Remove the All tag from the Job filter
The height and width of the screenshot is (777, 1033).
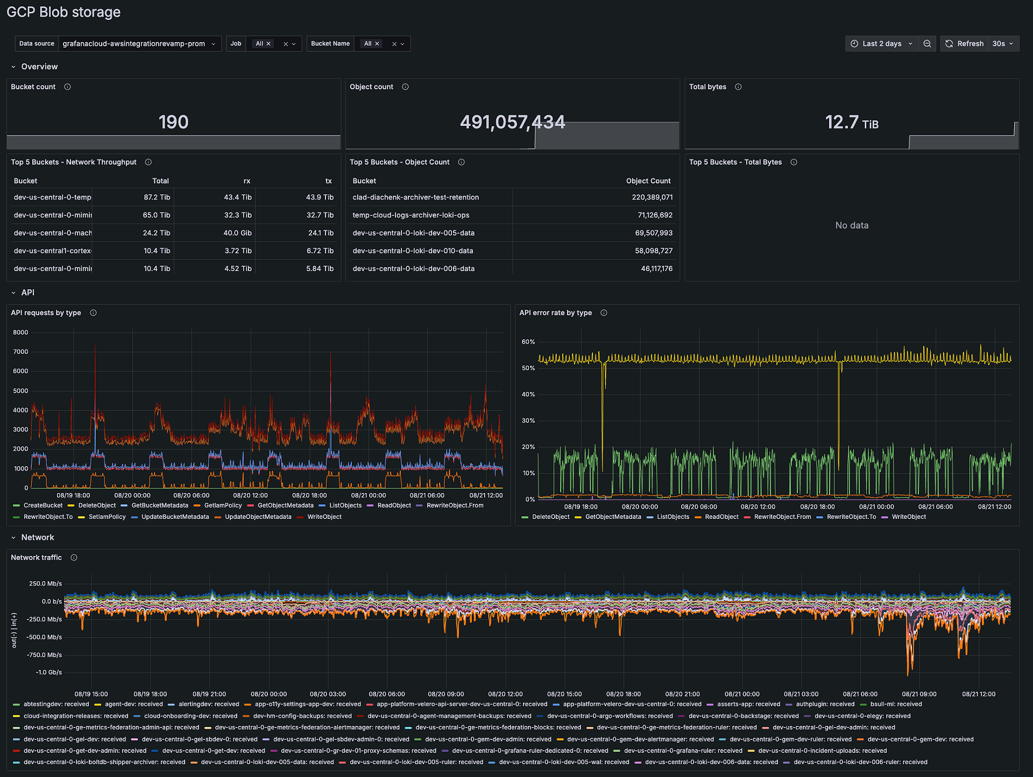coord(267,44)
